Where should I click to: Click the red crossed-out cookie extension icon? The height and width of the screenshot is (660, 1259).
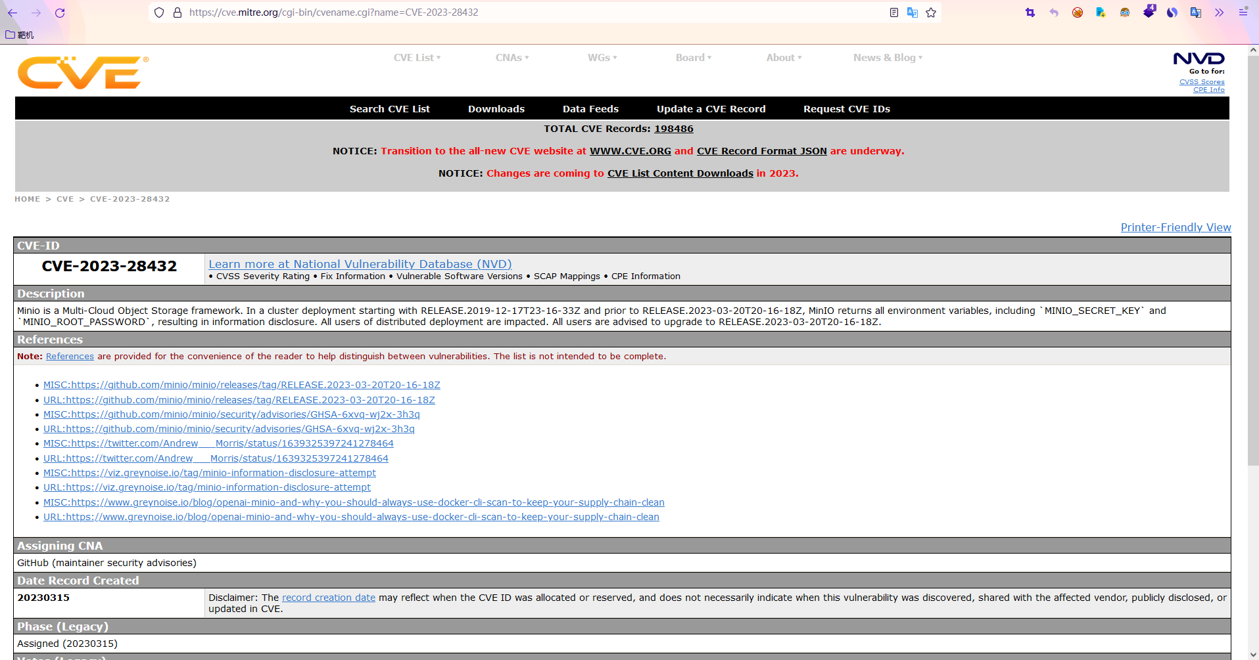click(x=1078, y=12)
